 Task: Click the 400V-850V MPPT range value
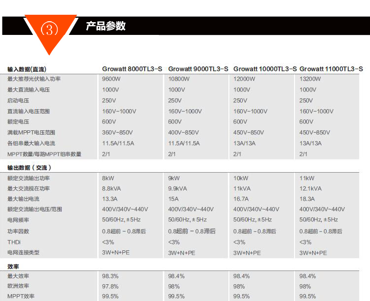(184, 132)
